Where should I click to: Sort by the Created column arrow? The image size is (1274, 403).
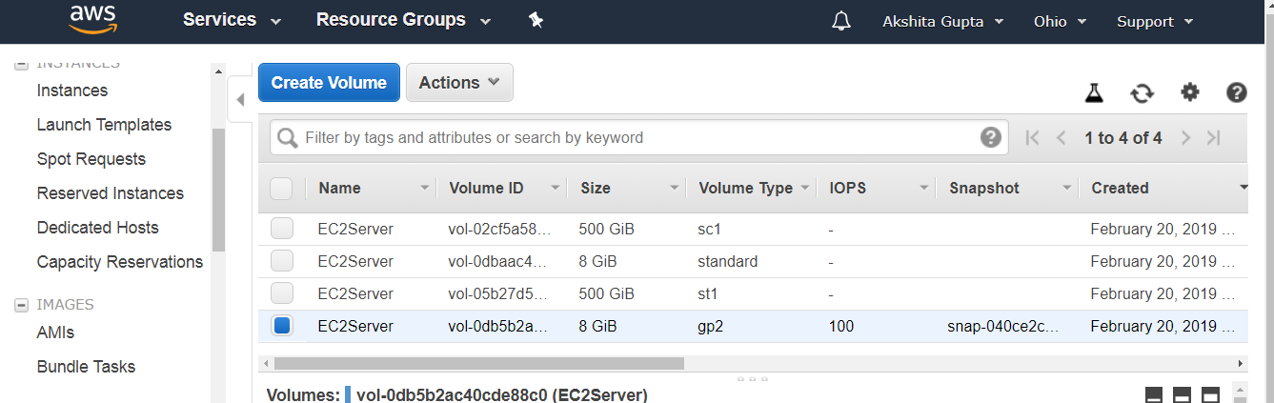tap(1243, 188)
